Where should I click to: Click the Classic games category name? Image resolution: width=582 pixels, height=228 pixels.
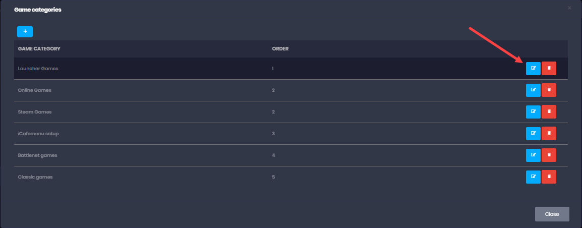click(x=35, y=177)
